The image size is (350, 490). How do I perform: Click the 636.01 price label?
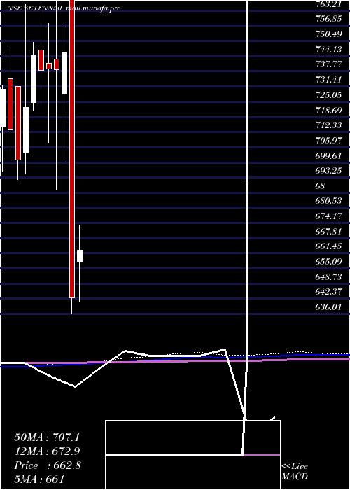point(328,307)
